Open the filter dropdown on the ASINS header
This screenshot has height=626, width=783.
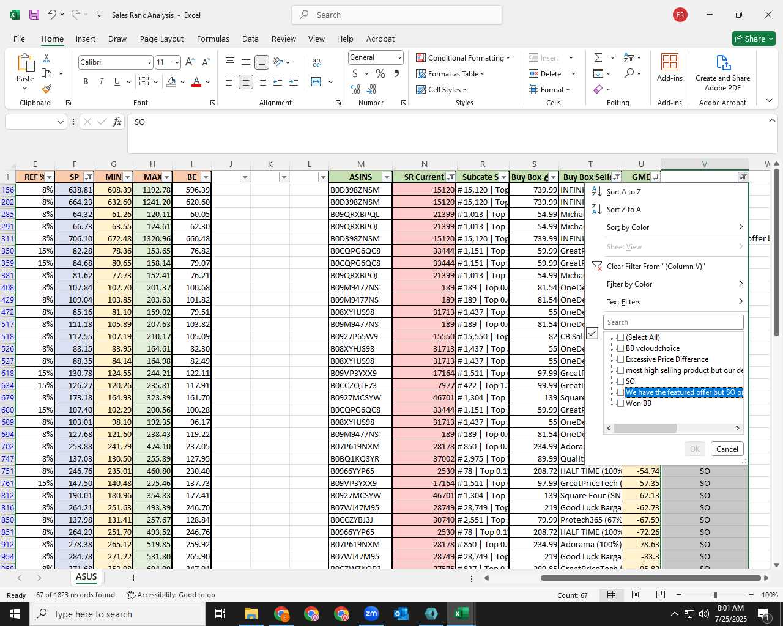pyautogui.click(x=387, y=177)
